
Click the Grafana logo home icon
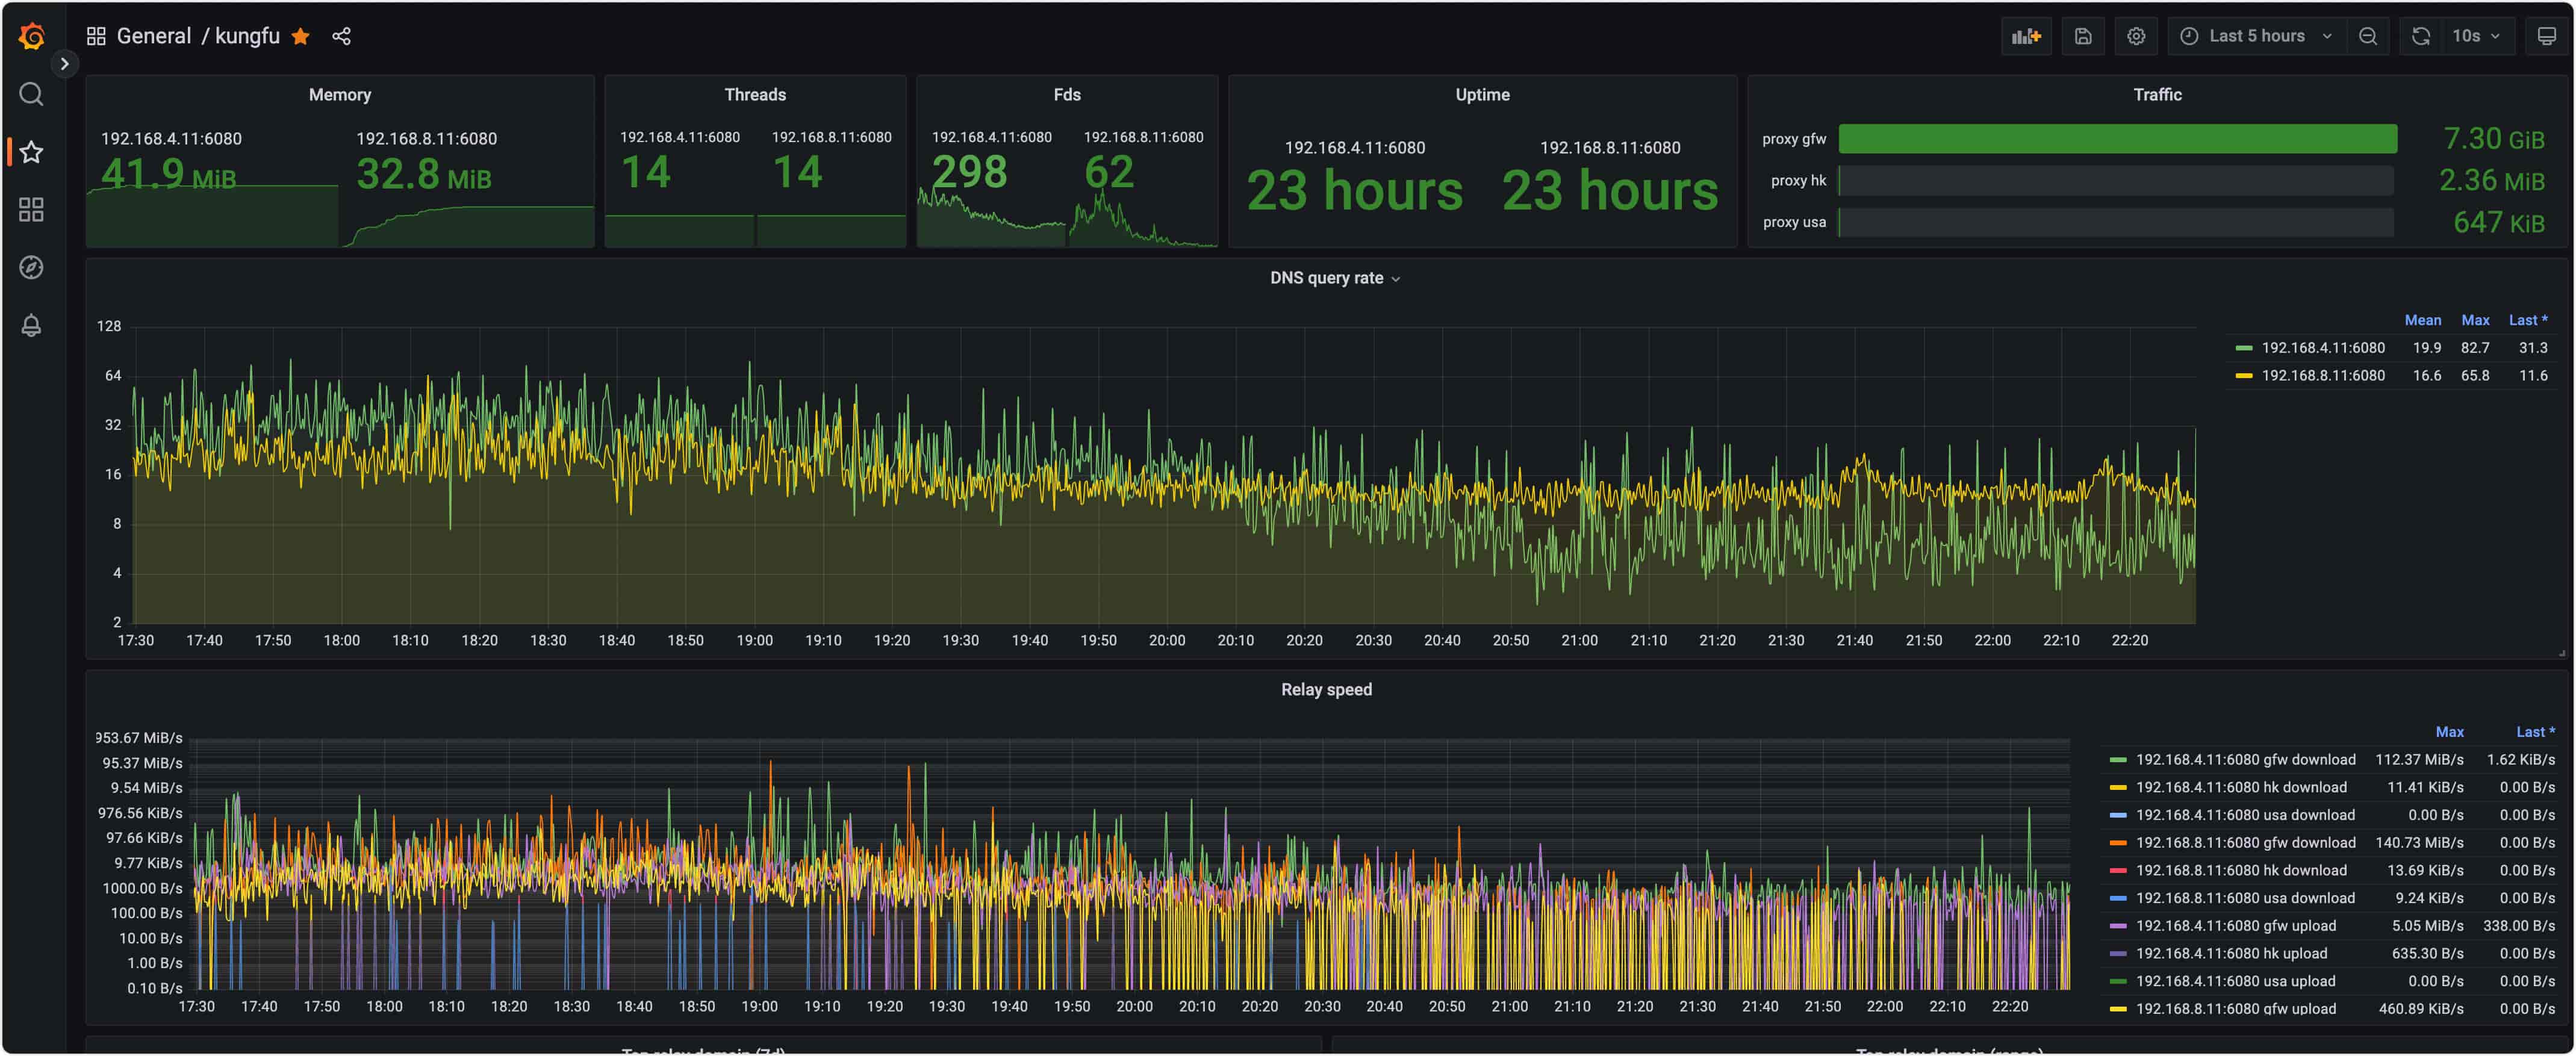pyautogui.click(x=31, y=36)
